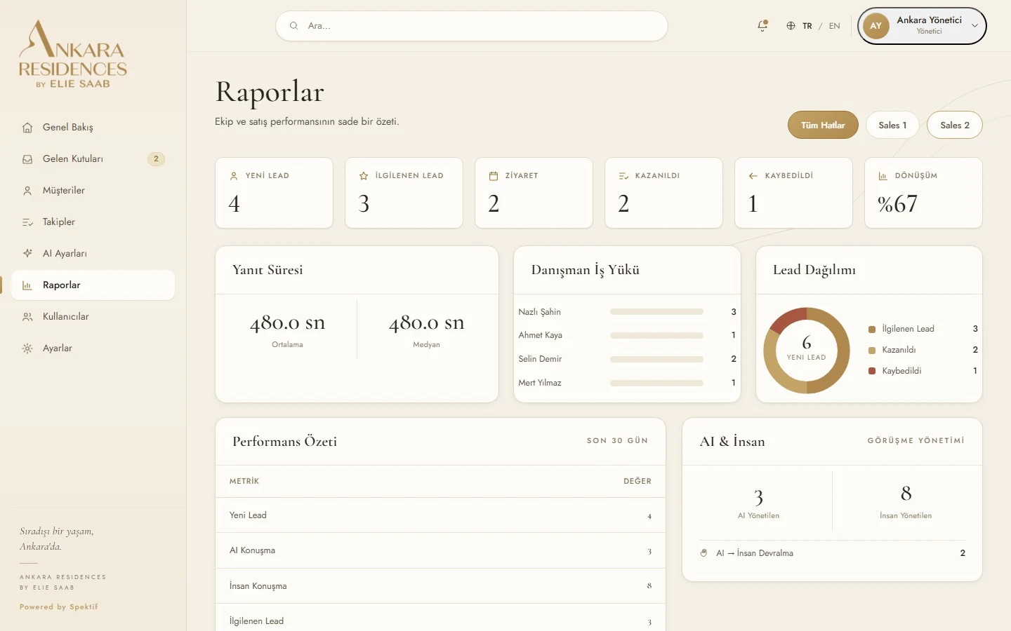Click the globe language icon
The image size is (1011, 631).
point(791,26)
